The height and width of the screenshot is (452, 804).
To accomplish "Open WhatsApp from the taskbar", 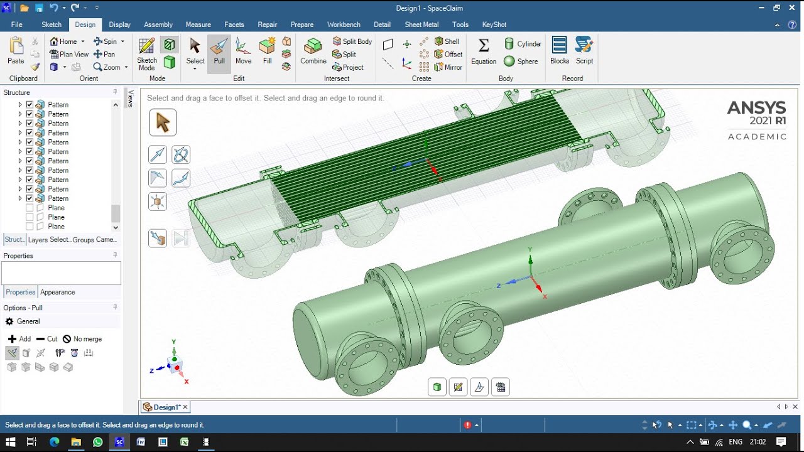I will point(97,442).
